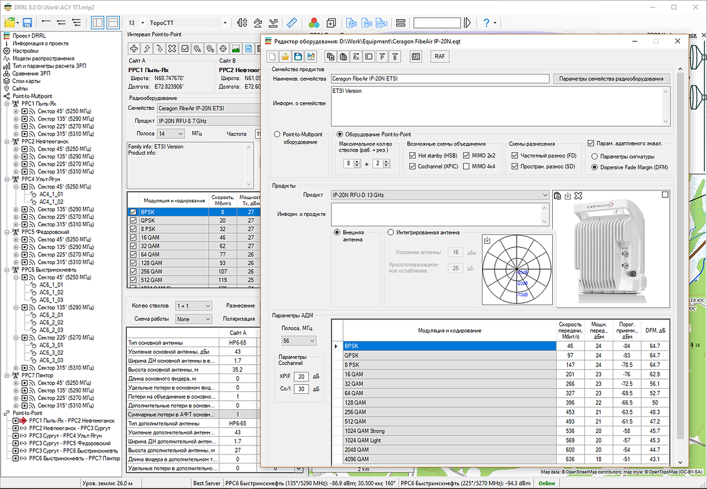
Task: Open the Полоса, МГц dropdown showing 56
Action: (298, 340)
